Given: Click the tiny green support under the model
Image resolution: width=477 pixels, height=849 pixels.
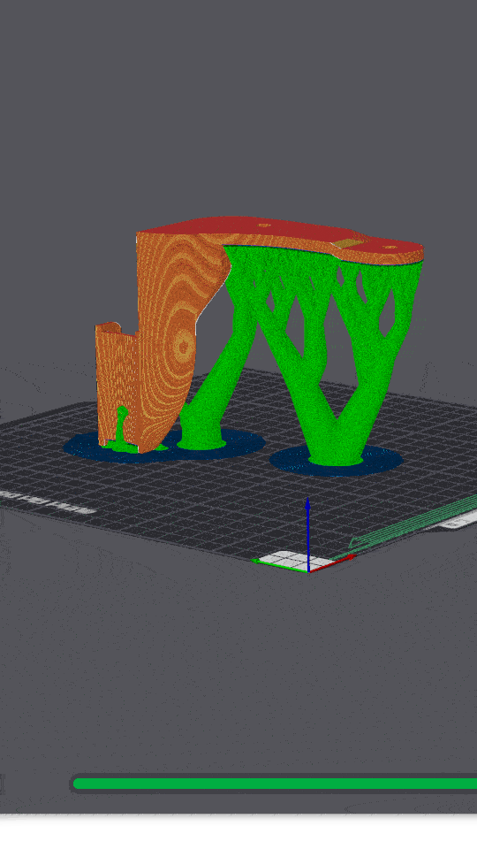Looking at the screenshot, I should coord(122,428).
